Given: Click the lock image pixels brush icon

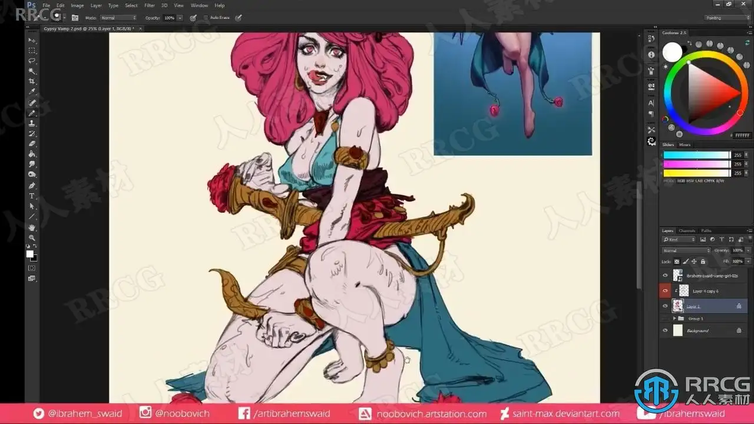Looking at the screenshot, I should pyautogui.click(x=685, y=261).
